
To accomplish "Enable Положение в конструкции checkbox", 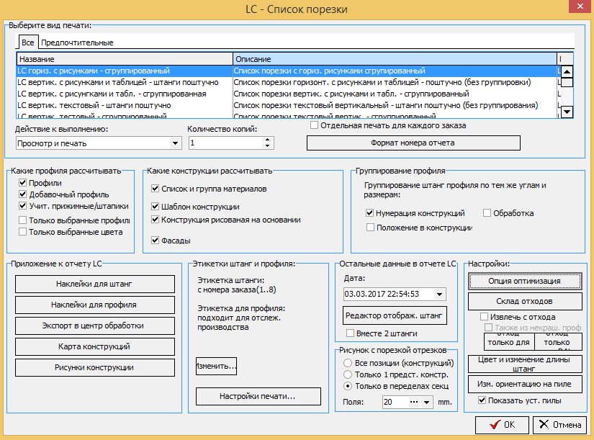I will coord(371,228).
